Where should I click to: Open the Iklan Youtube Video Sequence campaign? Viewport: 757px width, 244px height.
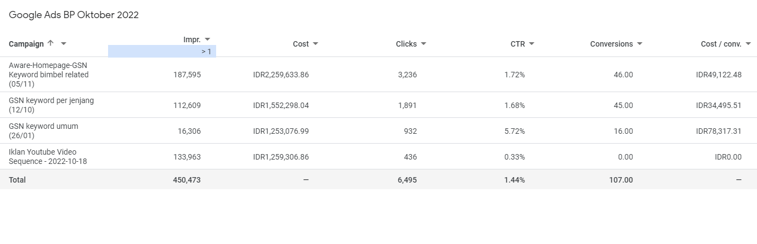coord(48,156)
